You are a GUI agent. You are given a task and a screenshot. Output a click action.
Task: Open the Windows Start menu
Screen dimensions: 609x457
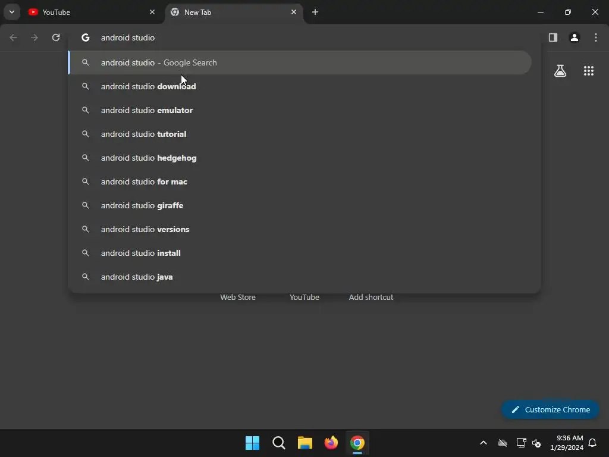[252, 443]
